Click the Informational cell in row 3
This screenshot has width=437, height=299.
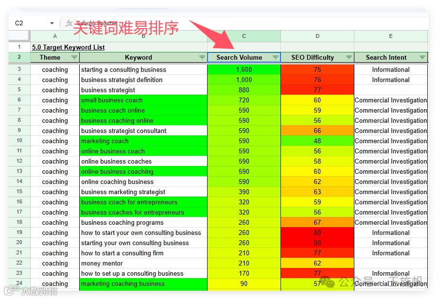coord(391,69)
